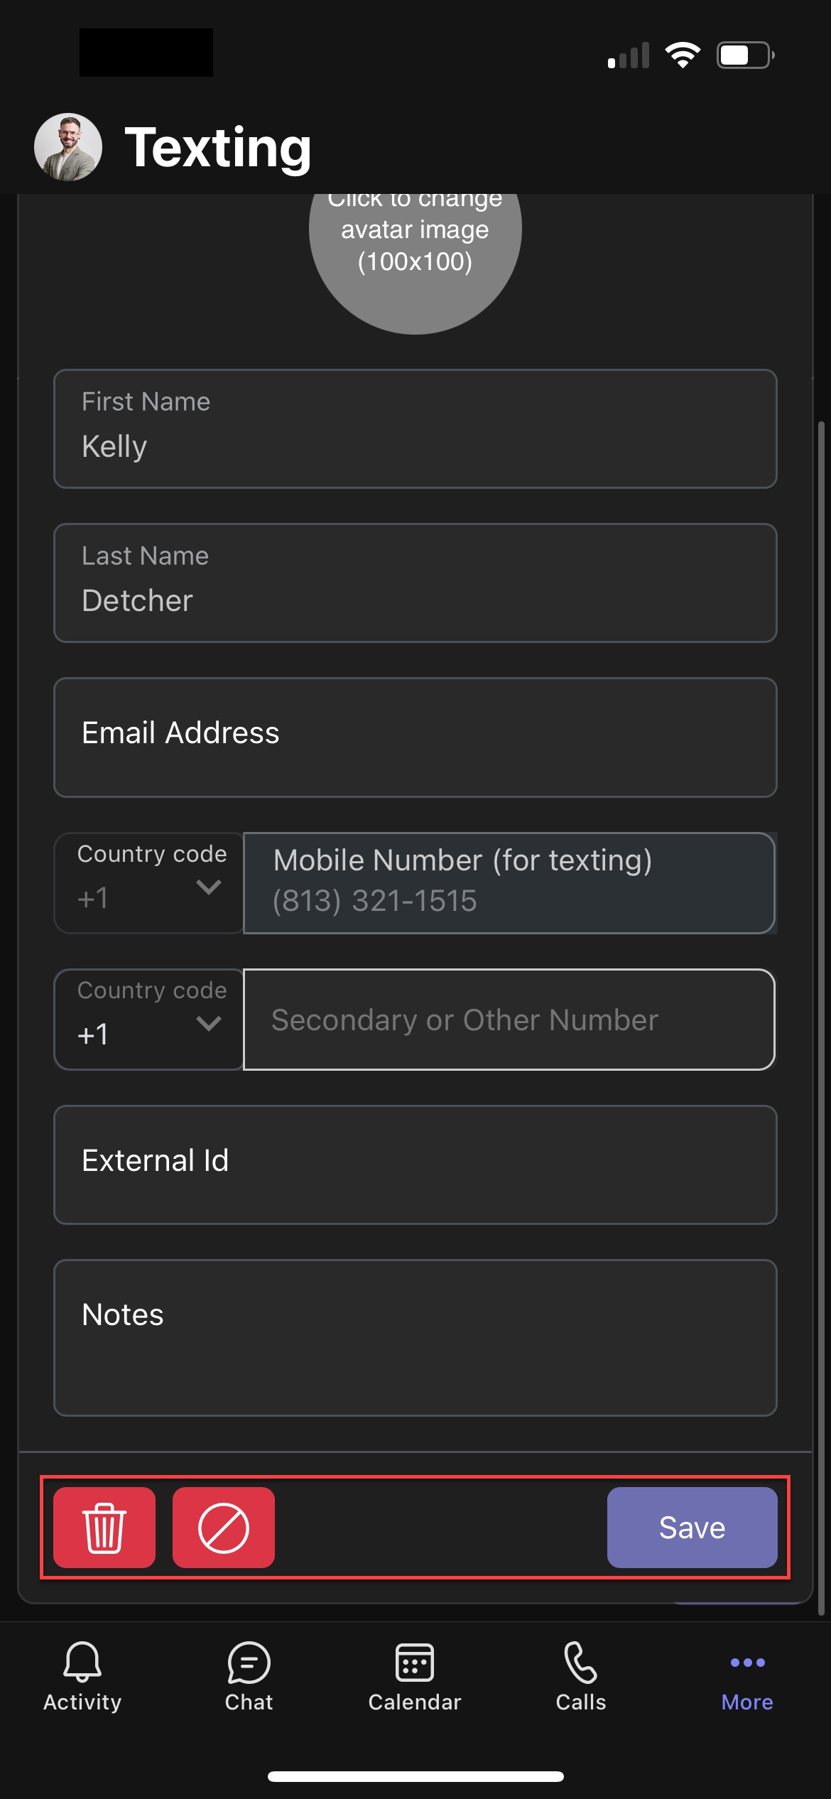This screenshot has width=831, height=1799.
Task: Open the Calendar tab
Action: pos(415,1677)
